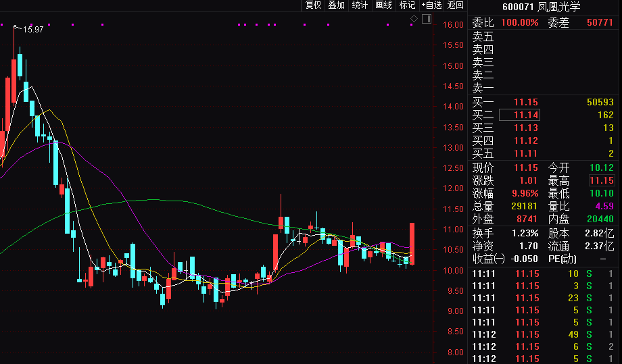622x364 pixels.
Task: Click the 最高 value 11.15 box
Action: 602,180
